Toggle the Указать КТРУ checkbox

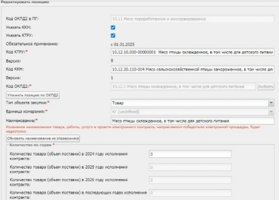point(113,36)
